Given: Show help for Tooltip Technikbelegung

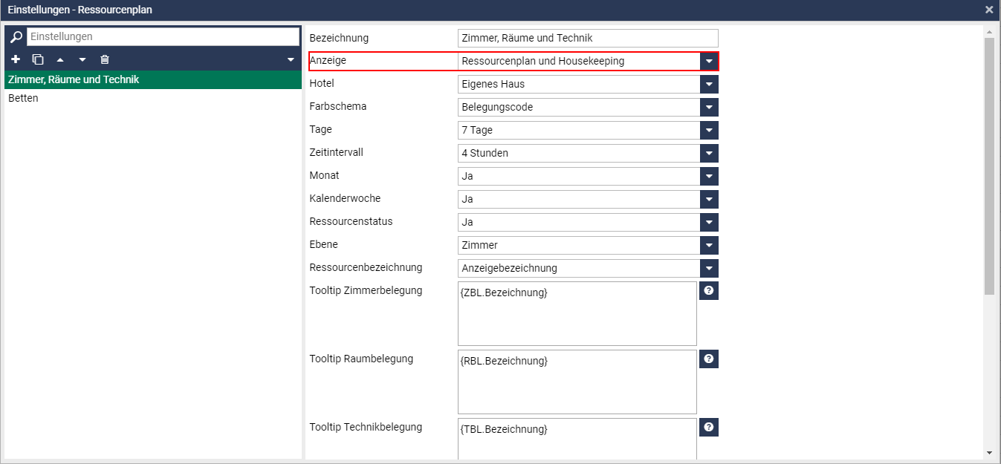Looking at the screenshot, I should coord(709,427).
